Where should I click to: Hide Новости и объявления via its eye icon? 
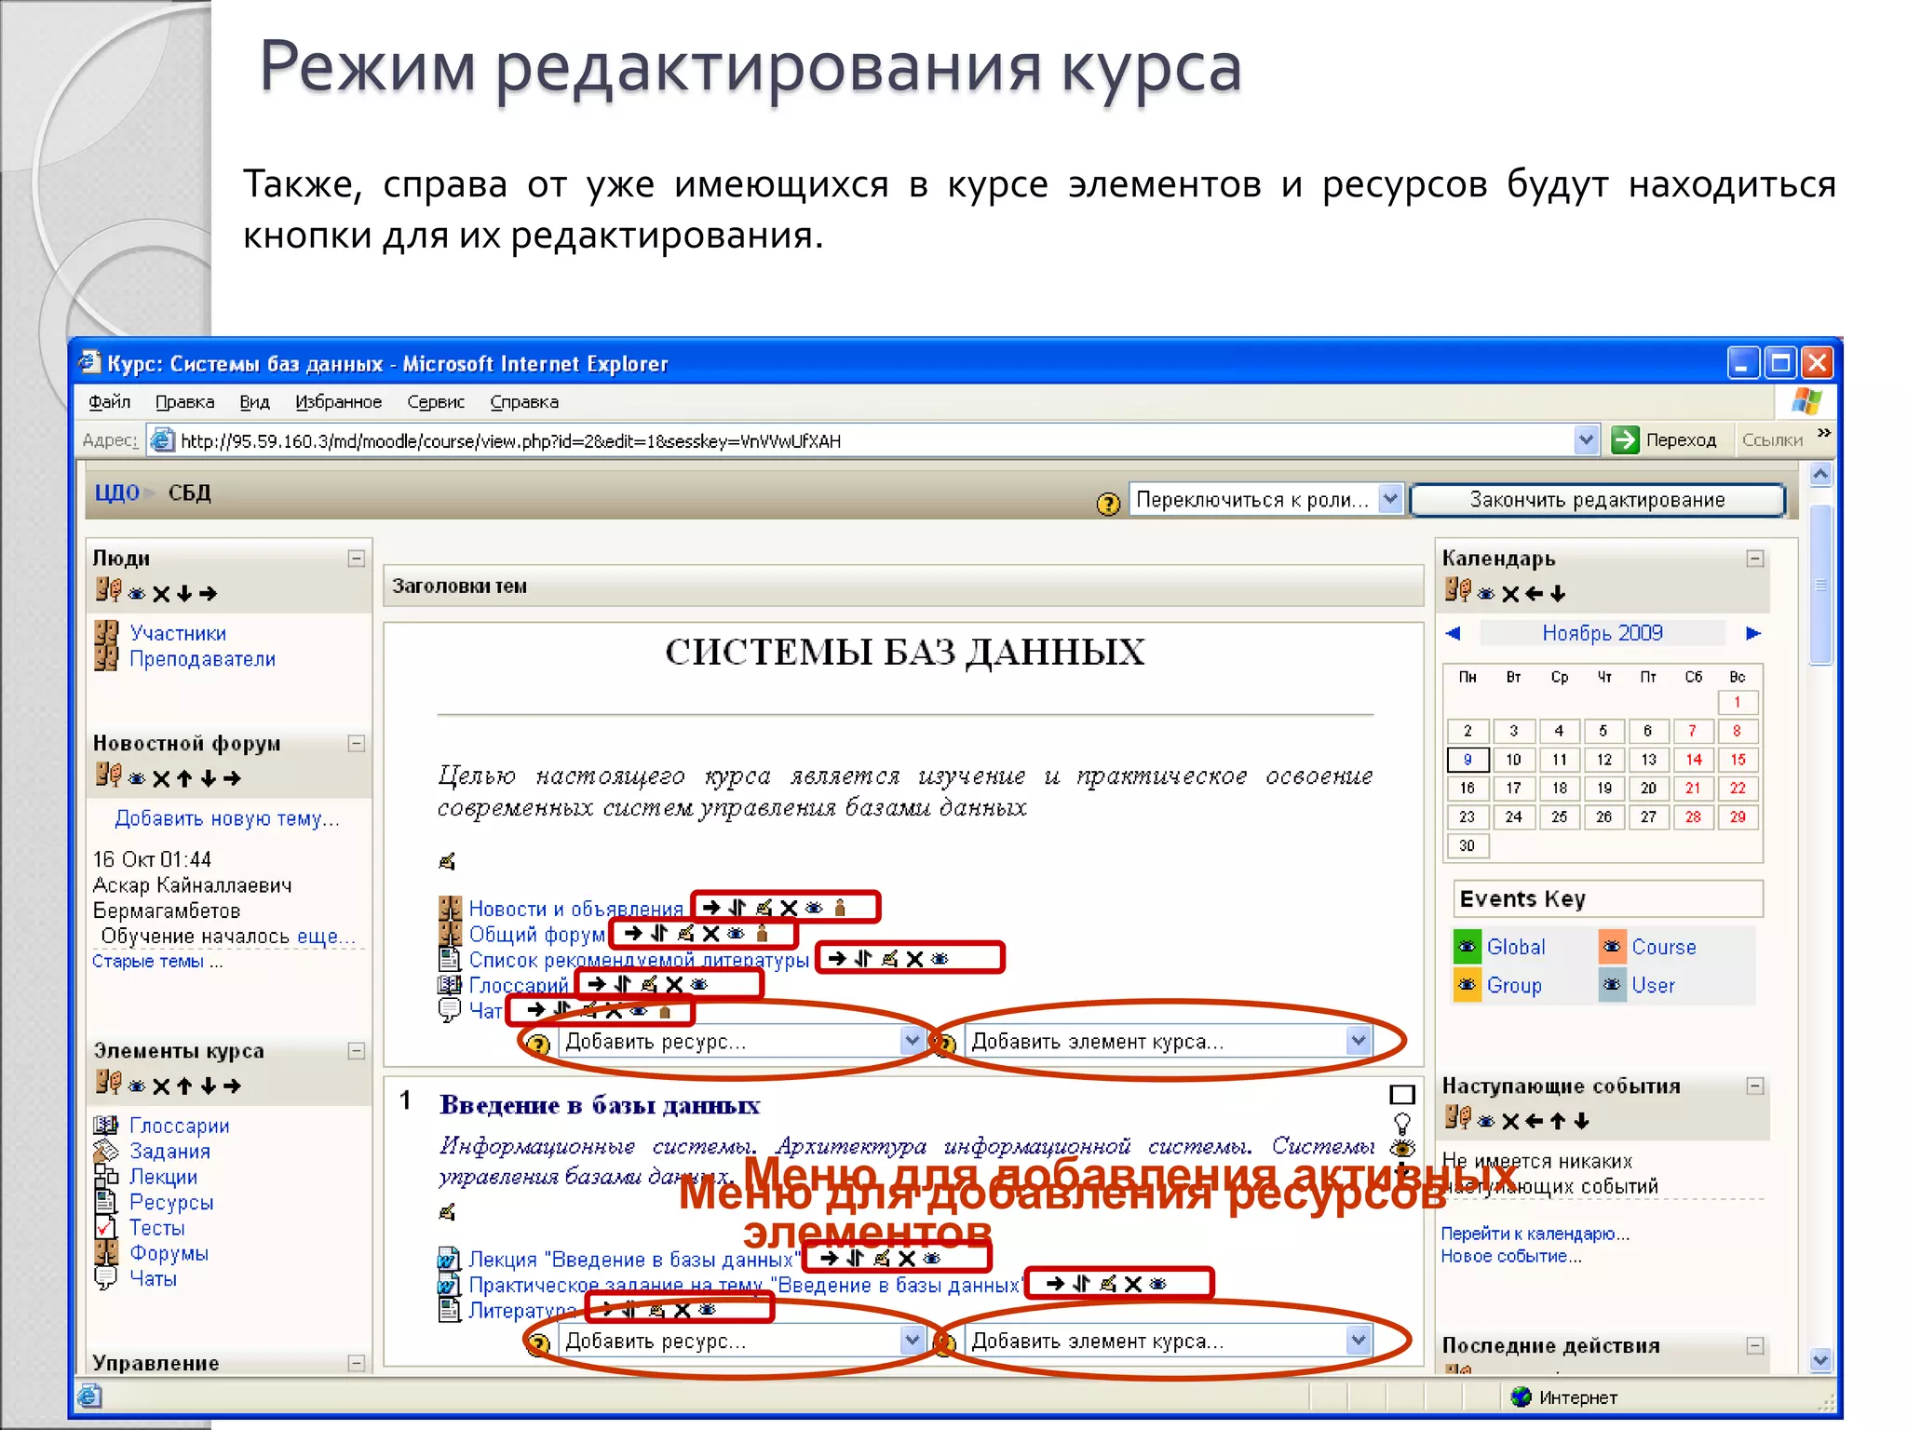814,908
